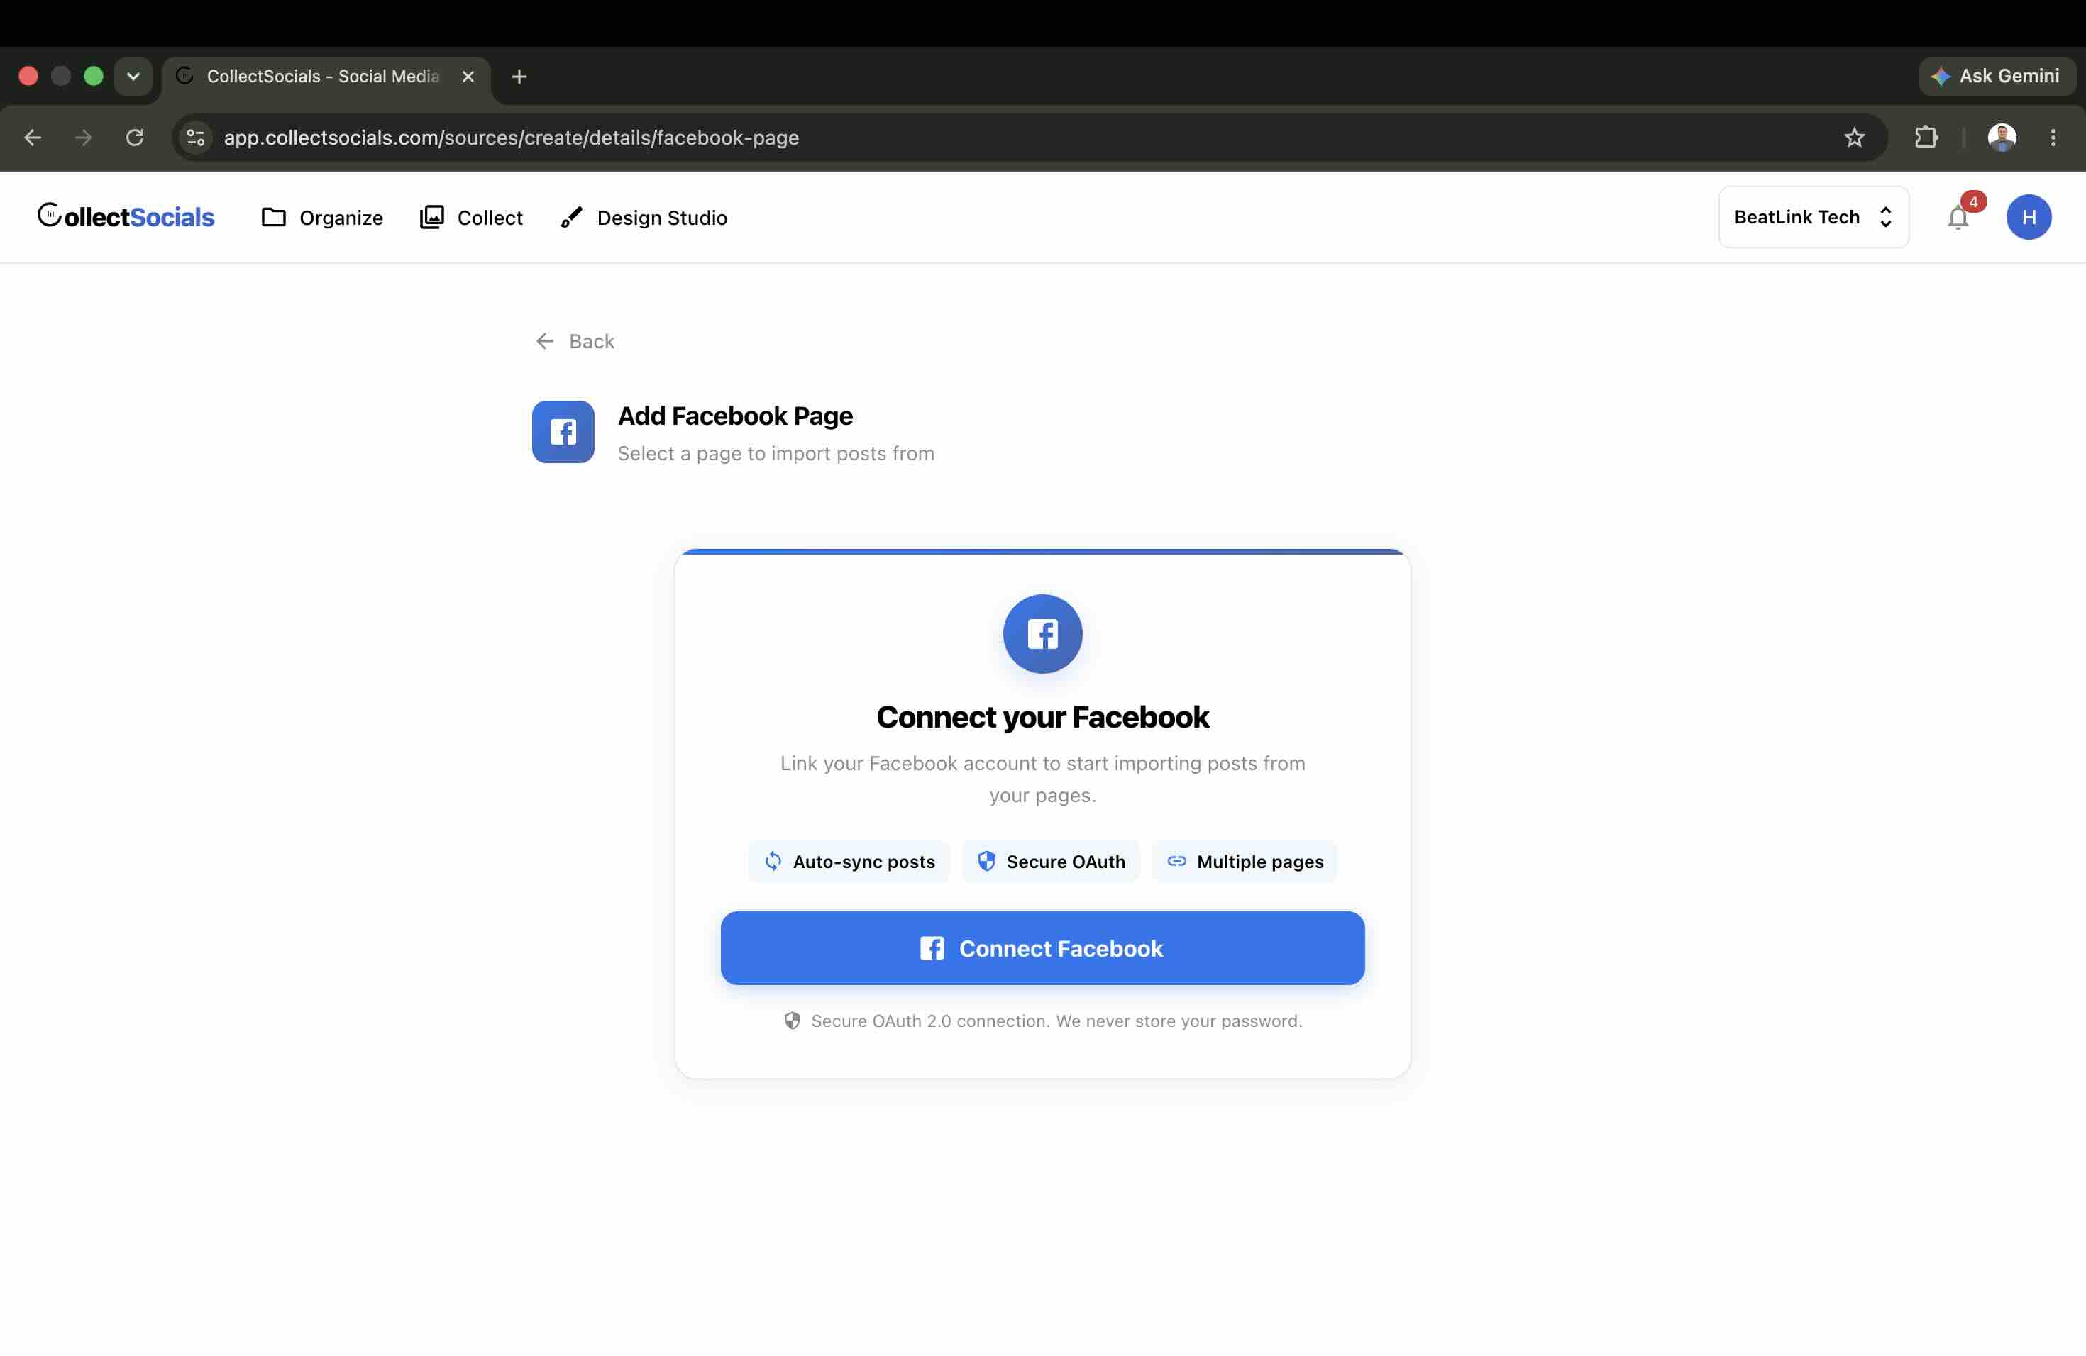Click 'Secure OAuth 2.0 connection' note text
The width and height of the screenshot is (2086, 1356).
[1056, 1021]
